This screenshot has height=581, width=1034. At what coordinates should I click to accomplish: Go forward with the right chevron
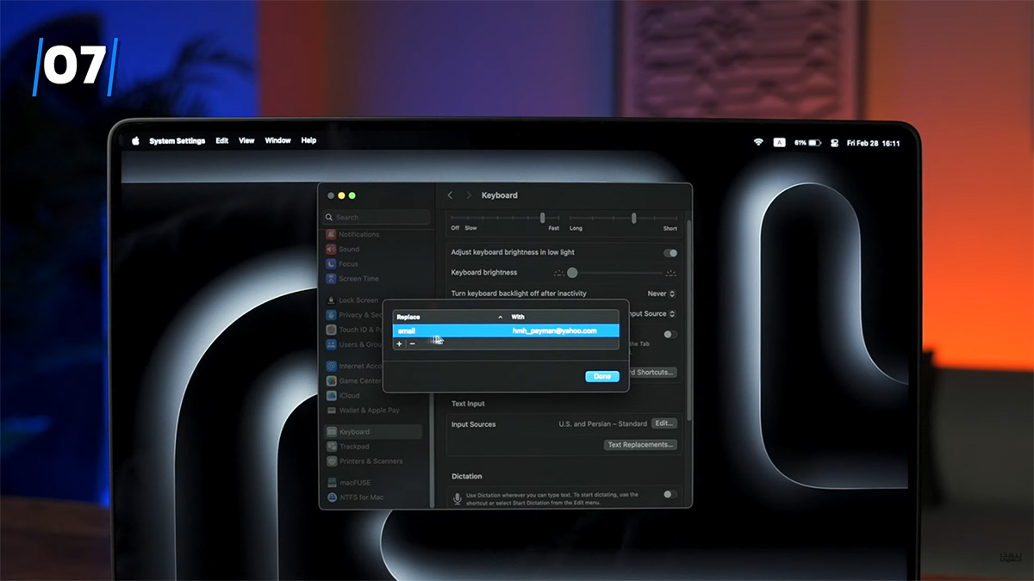click(x=469, y=195)
